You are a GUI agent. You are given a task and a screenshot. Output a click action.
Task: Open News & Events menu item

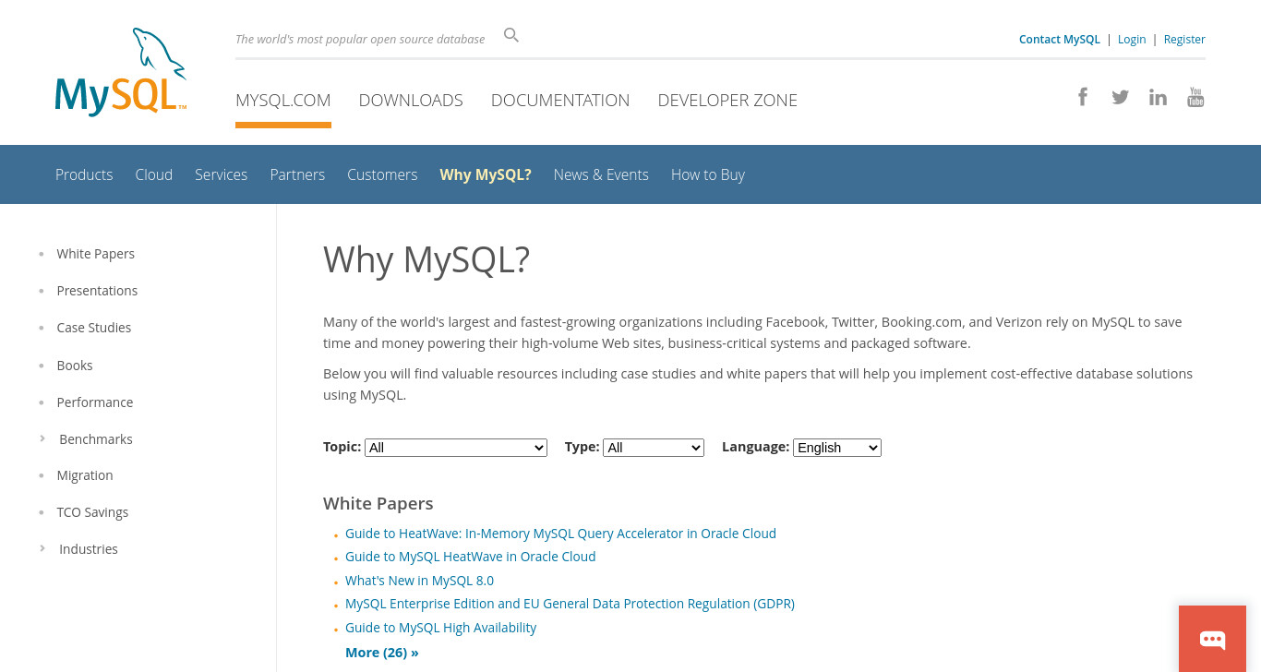601,174
